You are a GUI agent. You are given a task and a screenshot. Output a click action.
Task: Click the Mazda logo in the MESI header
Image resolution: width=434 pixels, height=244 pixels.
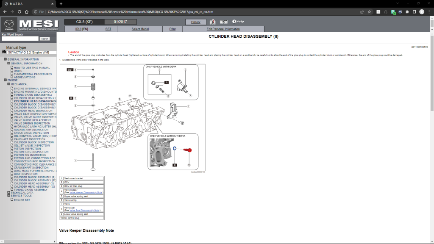tap(9, 24)
